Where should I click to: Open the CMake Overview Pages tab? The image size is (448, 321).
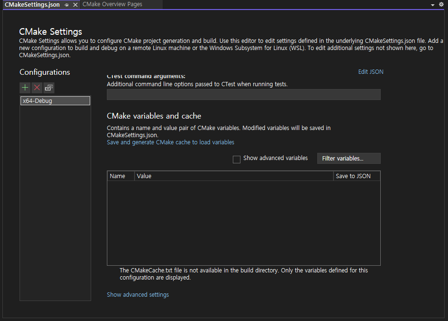[x=112, y=4]
